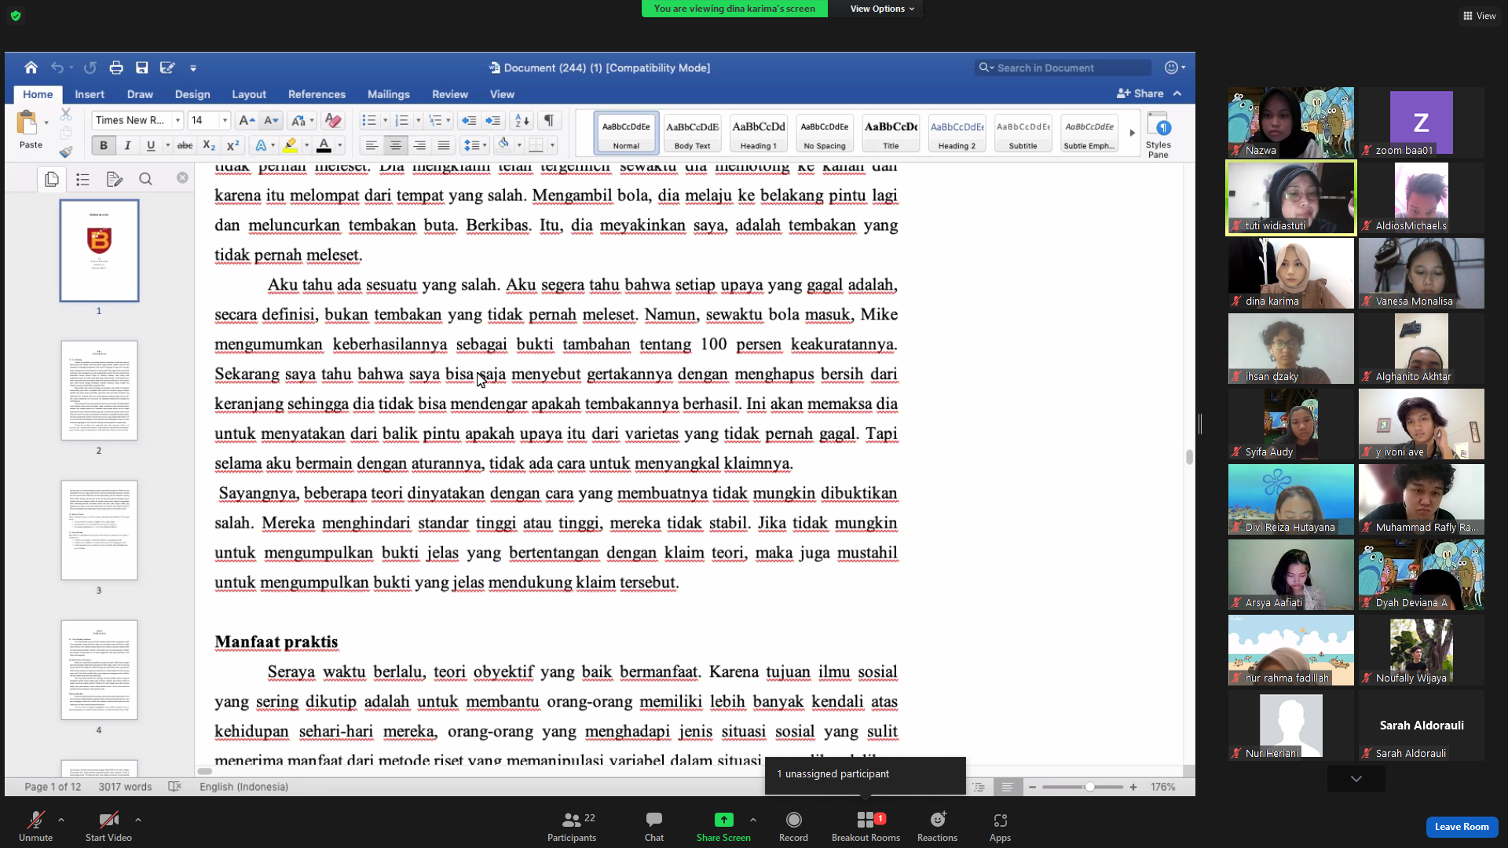Image resolution: width=1508 pixels, height=848 pixels.
Task: Open the Zoom Chat panel
Action: click(x=654, y=827)
